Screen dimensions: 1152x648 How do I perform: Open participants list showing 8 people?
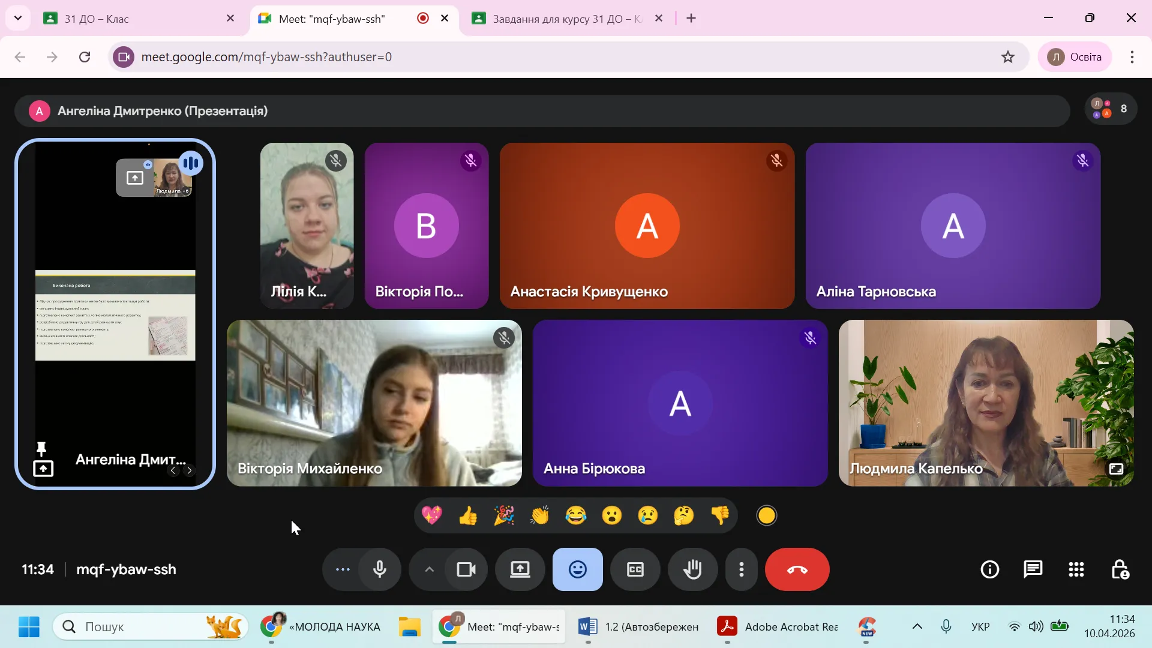coord(1111,109)
